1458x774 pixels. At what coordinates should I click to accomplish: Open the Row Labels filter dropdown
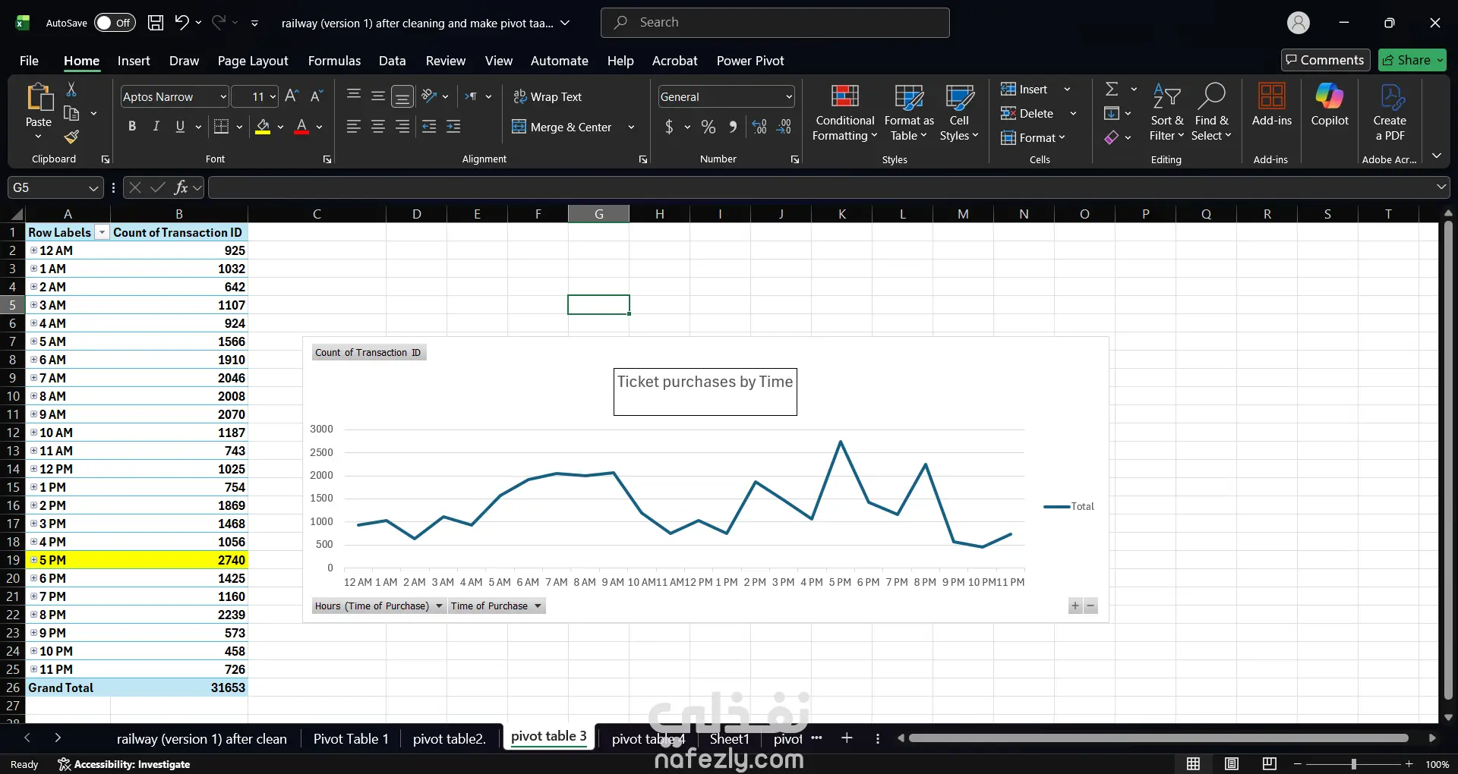[102, 232]
